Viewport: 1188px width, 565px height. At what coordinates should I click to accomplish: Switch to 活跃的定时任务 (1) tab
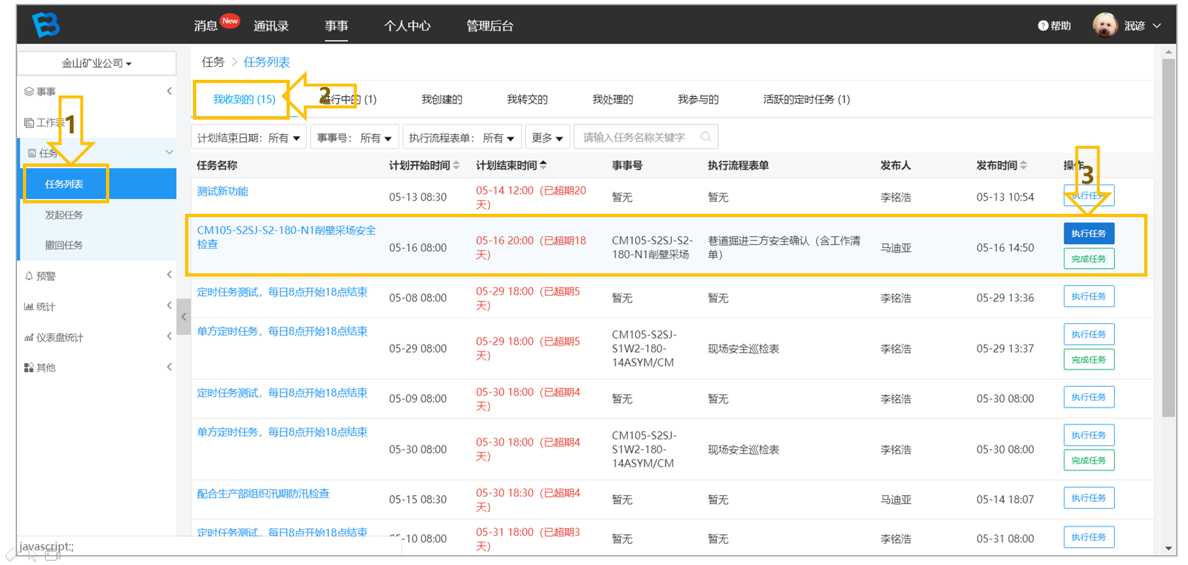807,99
